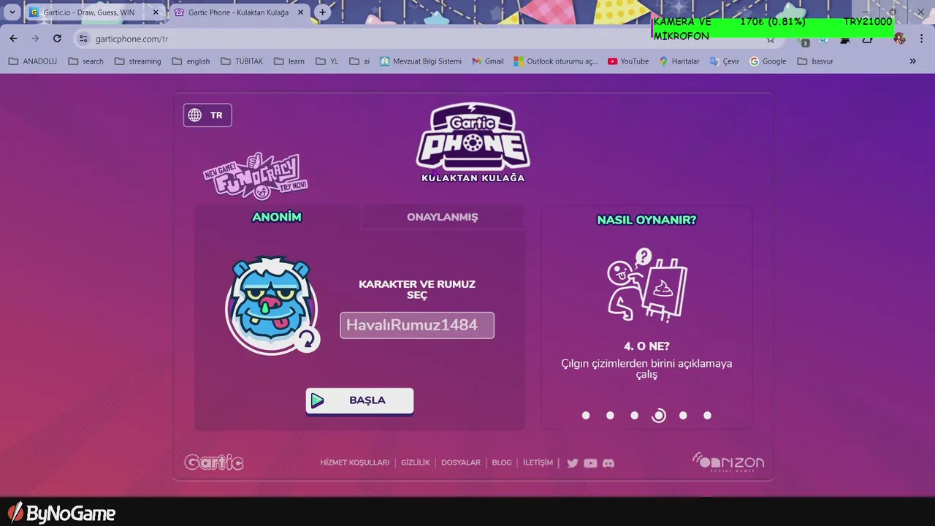935x526 pixels.
Task: Switch to the ANONİM tab
Action: pyautogui.click(x=277, y=217)
